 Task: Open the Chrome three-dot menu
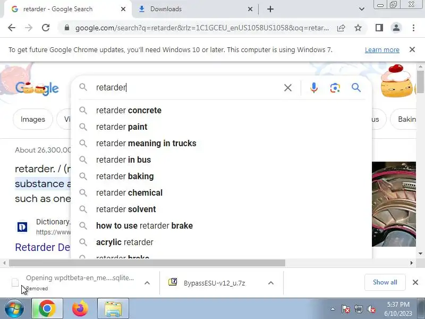pyautogui.click(x=413, y=28)
